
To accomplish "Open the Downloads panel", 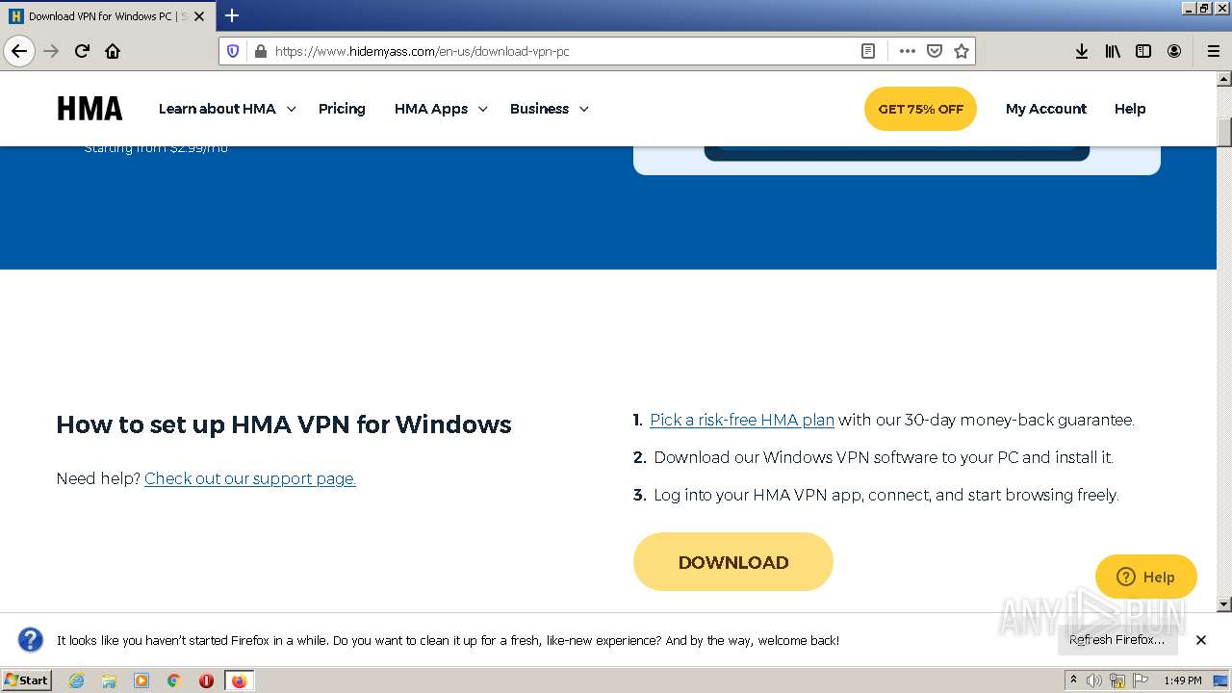I will (1082, 51).
